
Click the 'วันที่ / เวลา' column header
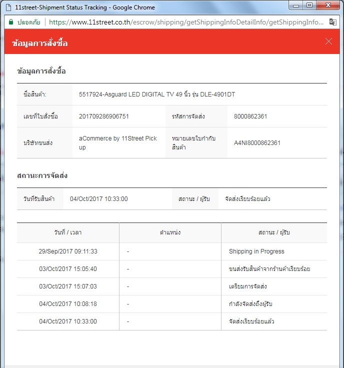[68, 232]
